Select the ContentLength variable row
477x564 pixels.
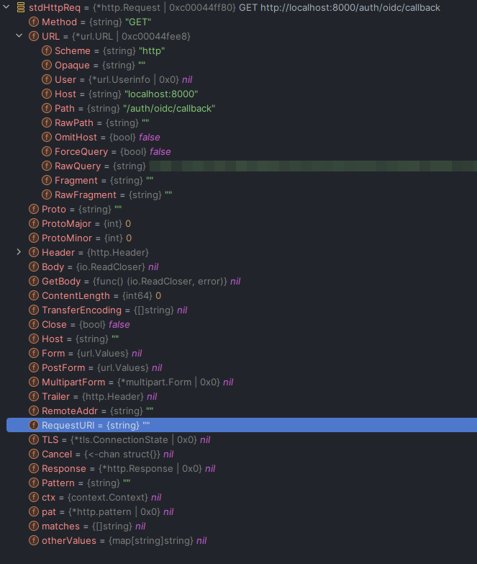click(x=101, y=295)
